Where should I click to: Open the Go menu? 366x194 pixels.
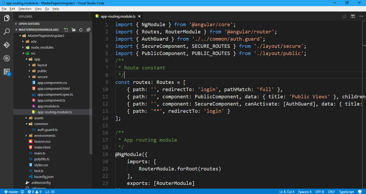47,9
